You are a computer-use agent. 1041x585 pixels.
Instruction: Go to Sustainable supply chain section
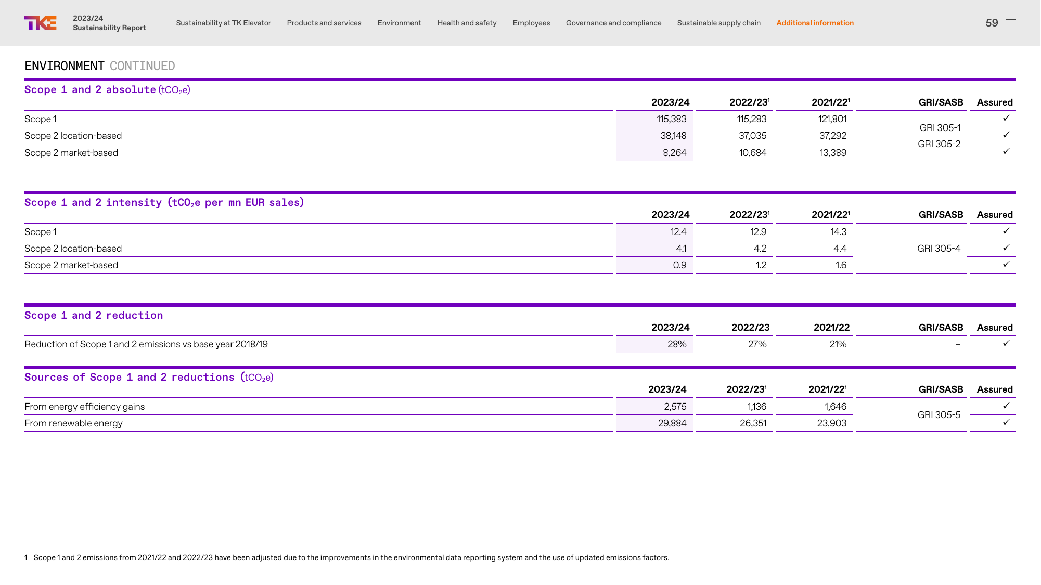click(718, 23)
